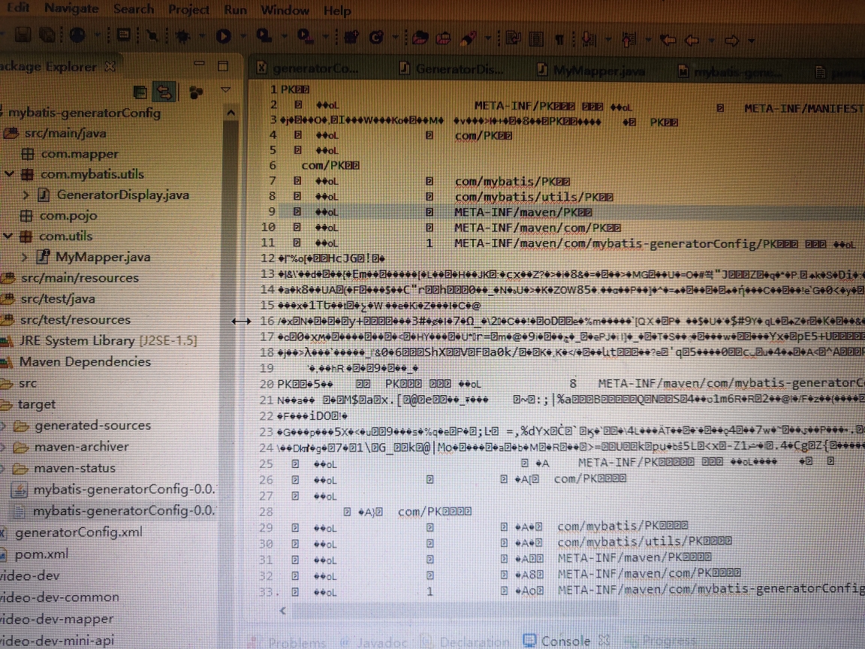This screenshot has height=649, width=865.
Task: Close the Package Explorer tab
Action: pyautogui.click(x=110, y=66)
